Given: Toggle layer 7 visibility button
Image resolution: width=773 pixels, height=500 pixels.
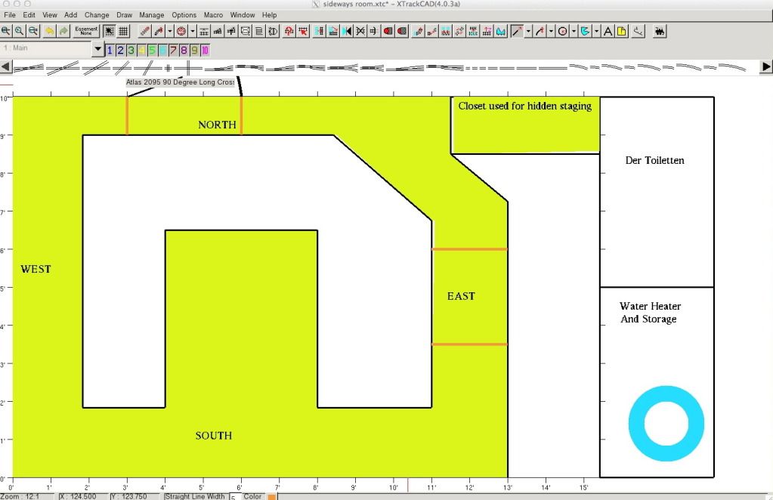Looking at the screenshot, I should pos(173,50).
